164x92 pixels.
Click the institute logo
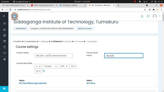pos(14,16)
